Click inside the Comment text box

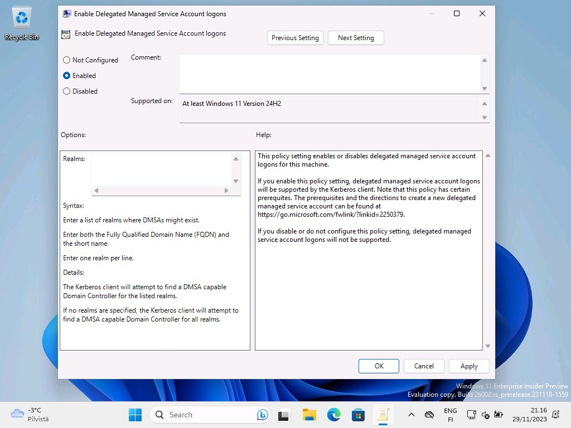point(330,74)
